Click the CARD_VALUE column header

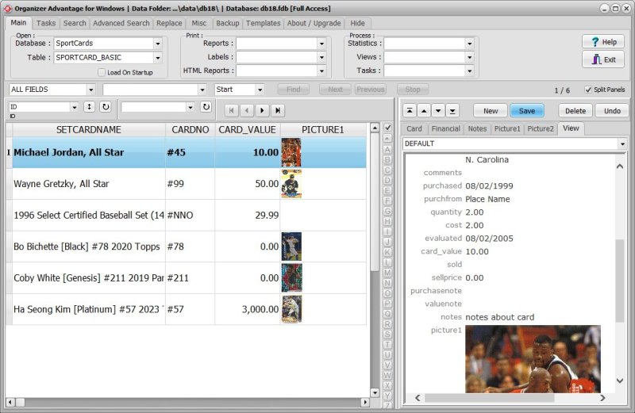click(247, 130)
